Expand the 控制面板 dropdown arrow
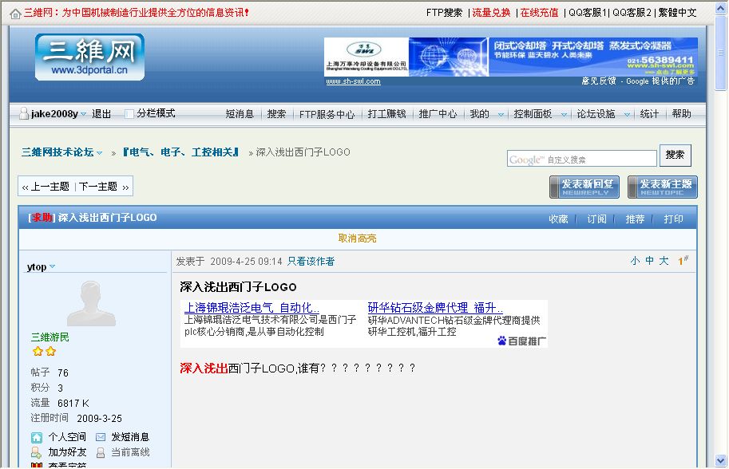 pyautogui.click(x=564, y=114)
